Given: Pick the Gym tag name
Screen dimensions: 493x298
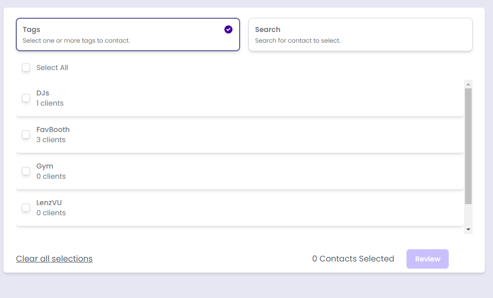Looking at the screenshot, I should (x=45, y=166).
